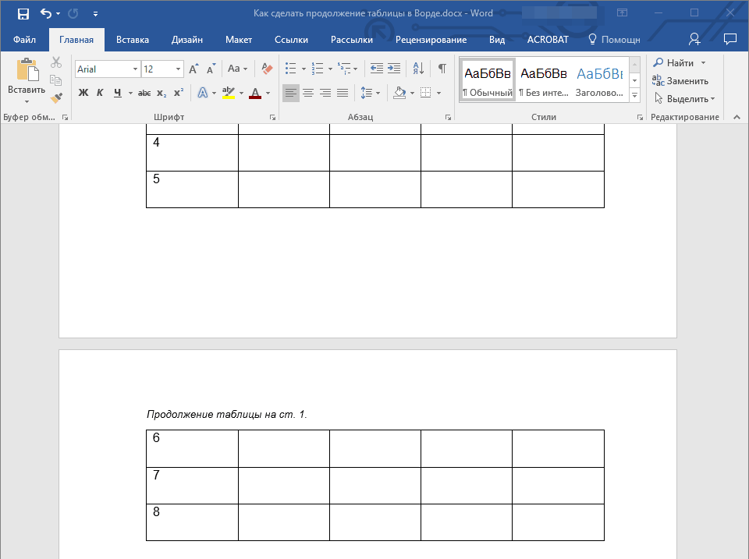Image resolution: width=749 pixels, height=559 pixels.
Task: Toggle paragraph marks display (¶)
Action: [x=442, y=69]
